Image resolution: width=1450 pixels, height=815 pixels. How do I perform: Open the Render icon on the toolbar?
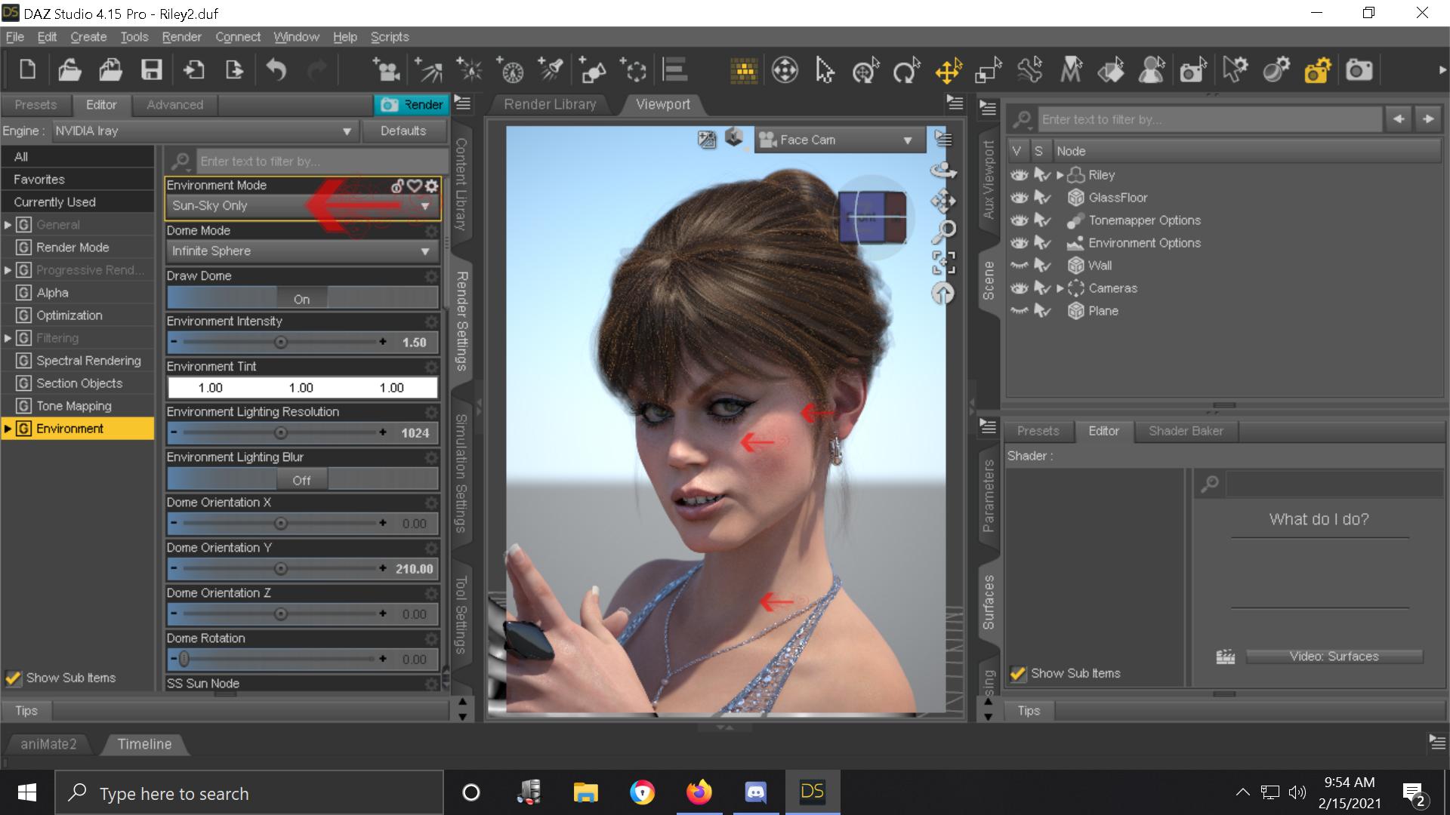pos(1359,69)
